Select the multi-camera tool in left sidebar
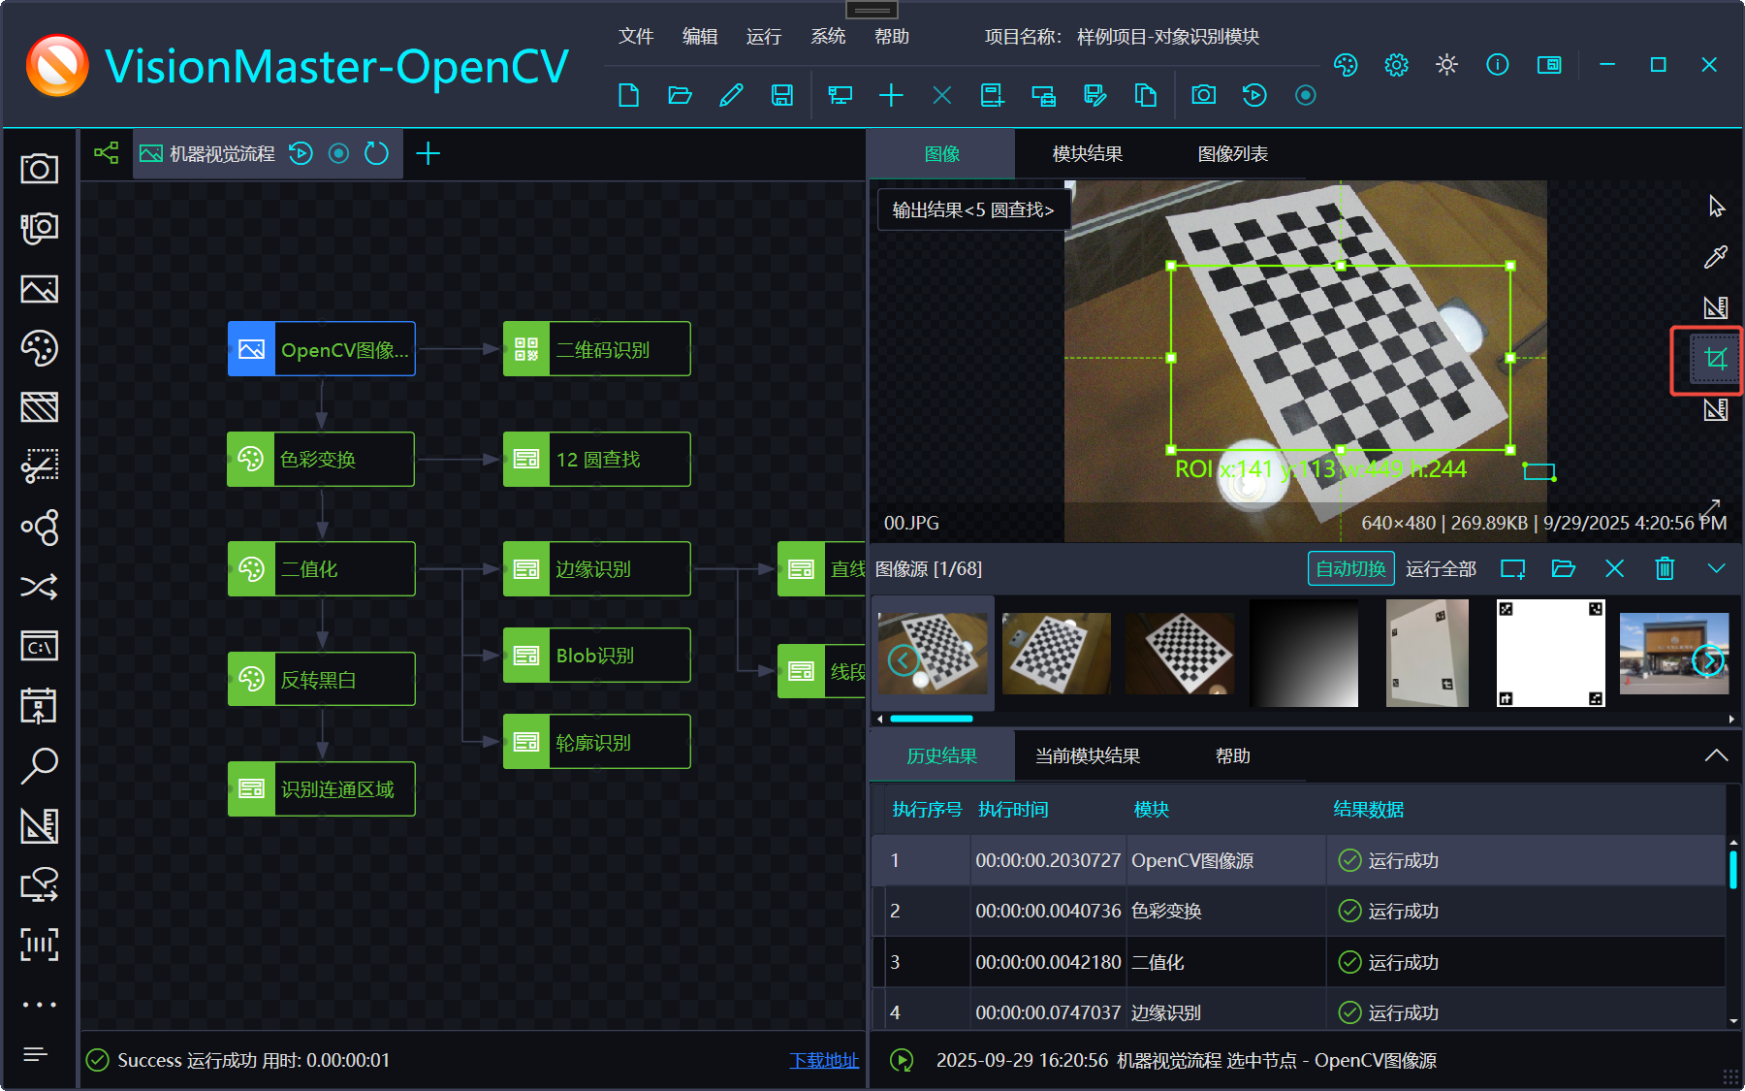This screenshot has height=1091, width=1745. tap(40, 229)
